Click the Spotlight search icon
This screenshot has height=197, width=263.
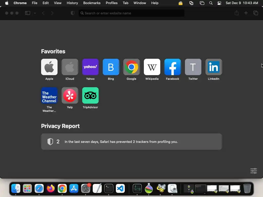[x=211, y=3]
